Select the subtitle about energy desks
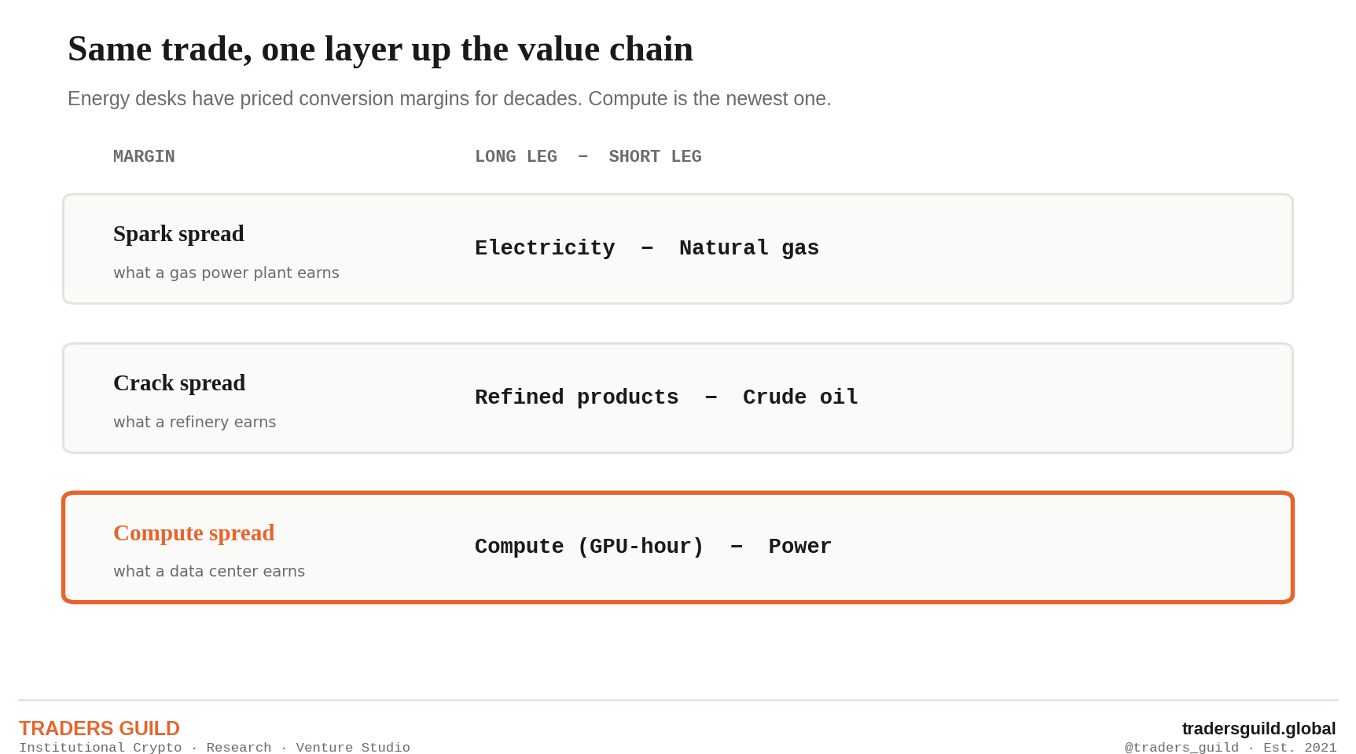 tap(450, 99)
